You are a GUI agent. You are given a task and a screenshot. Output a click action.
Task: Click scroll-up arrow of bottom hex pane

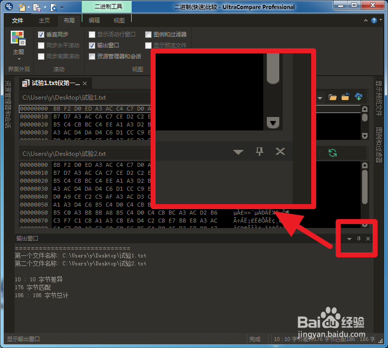[365, 165]
